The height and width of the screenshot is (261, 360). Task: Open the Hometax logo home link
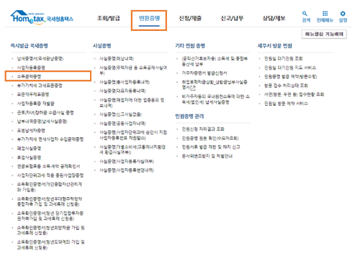pyautogui.click(x=42, y=17)
